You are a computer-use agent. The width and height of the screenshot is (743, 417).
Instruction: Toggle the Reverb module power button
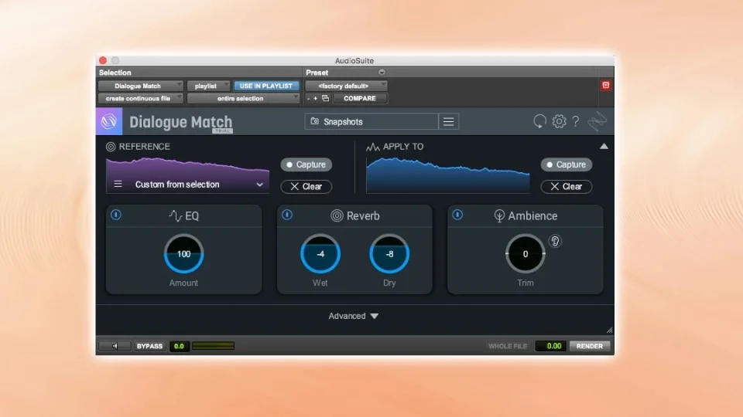tap(286, 215)
